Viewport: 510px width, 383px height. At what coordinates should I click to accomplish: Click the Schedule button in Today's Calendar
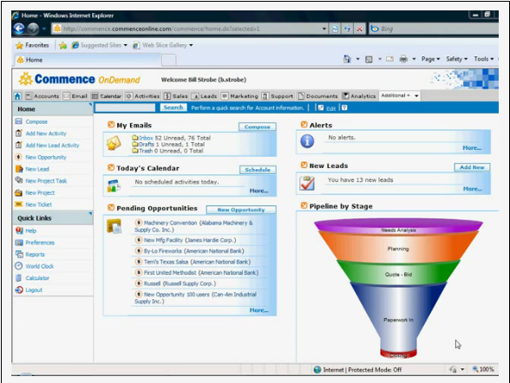[258, 170]
